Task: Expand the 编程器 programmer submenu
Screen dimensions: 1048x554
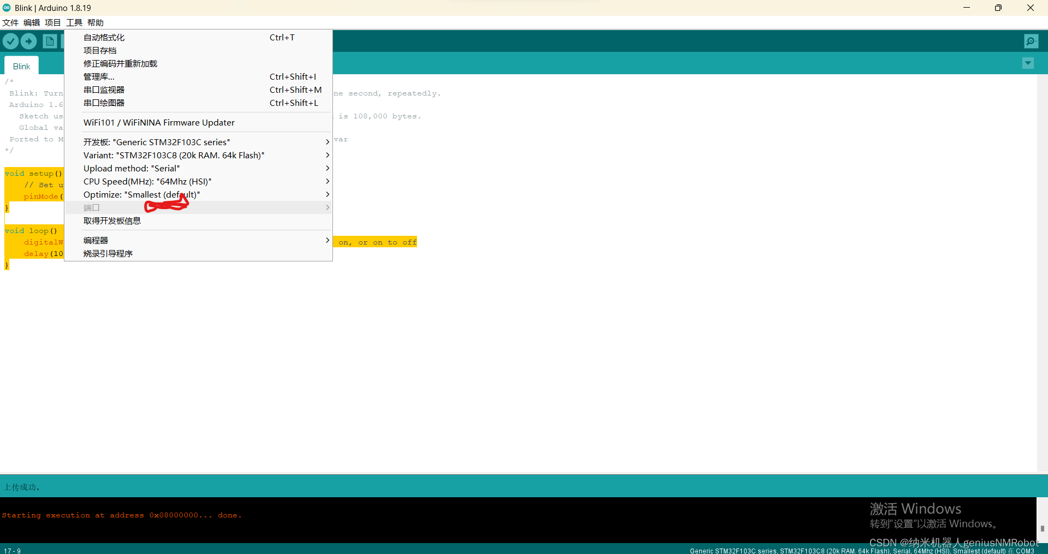Action: pos(199,241)
